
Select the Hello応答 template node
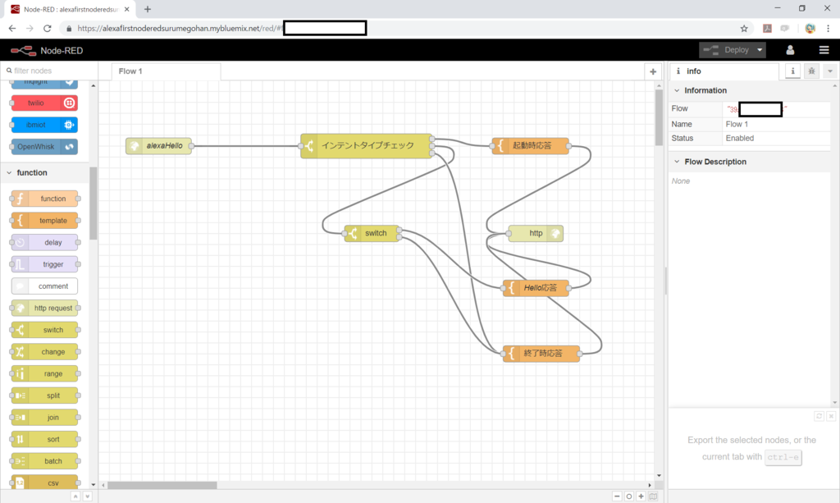point(536,288)
